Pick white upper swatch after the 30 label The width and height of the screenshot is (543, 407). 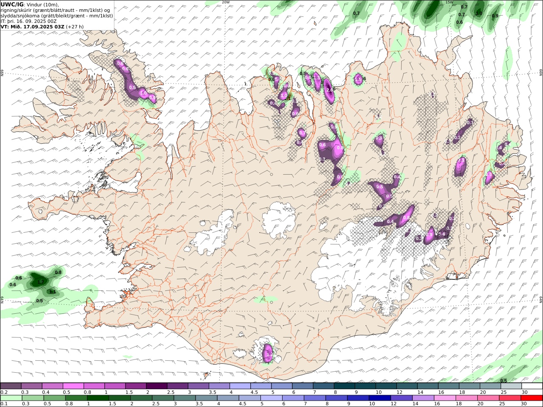(x=532, y=386)
